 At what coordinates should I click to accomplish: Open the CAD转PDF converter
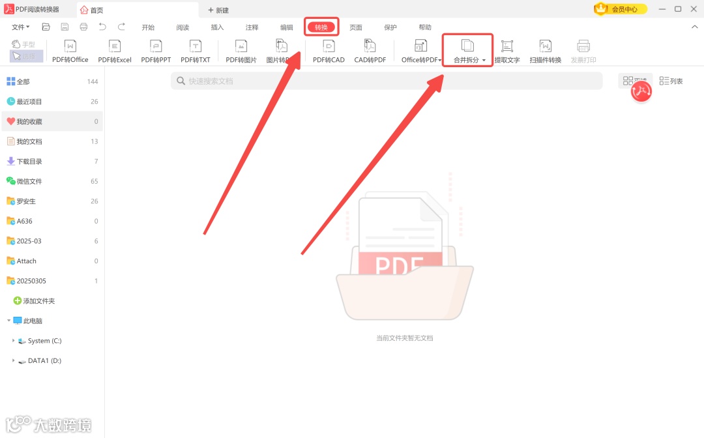(370, 51)
